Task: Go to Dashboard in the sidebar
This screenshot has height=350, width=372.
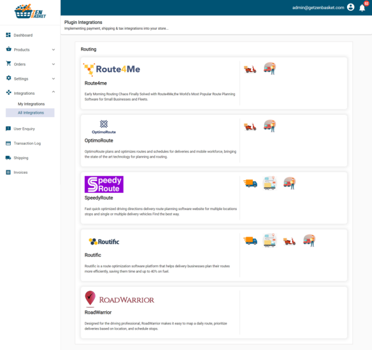Action: pyautogui.click(x=23, y=35)
